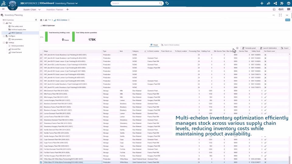292x164 pixels.
Task: Toggle Set Stock Level for Milk-France Plant RM
Action: pos(265,94)
